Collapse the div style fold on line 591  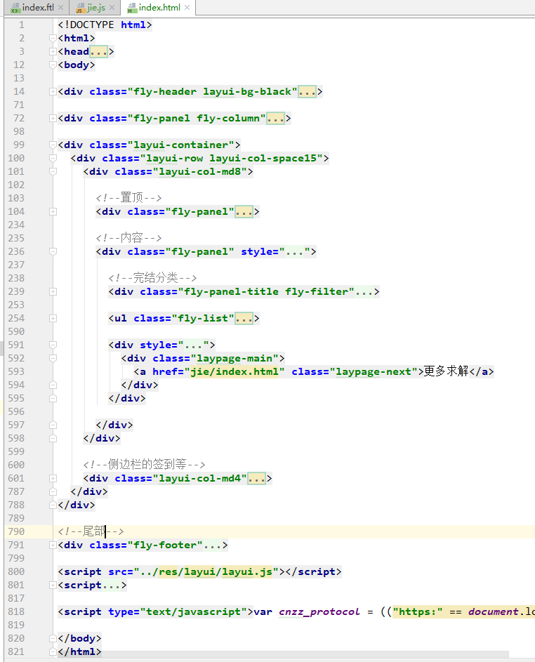[x=53, y=345]
